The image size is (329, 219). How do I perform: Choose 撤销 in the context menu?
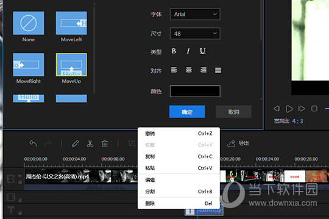(179, 133)
